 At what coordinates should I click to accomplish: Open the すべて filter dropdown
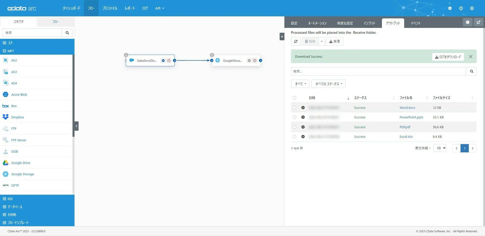click(300, 84)
